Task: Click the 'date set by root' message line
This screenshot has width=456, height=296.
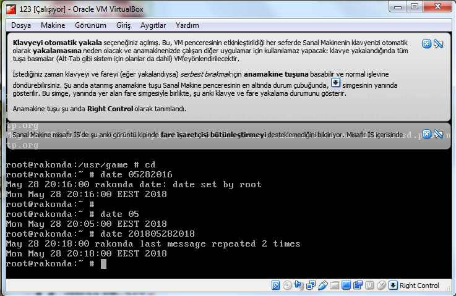Action: pyautogui.click(x=134, y=184)
